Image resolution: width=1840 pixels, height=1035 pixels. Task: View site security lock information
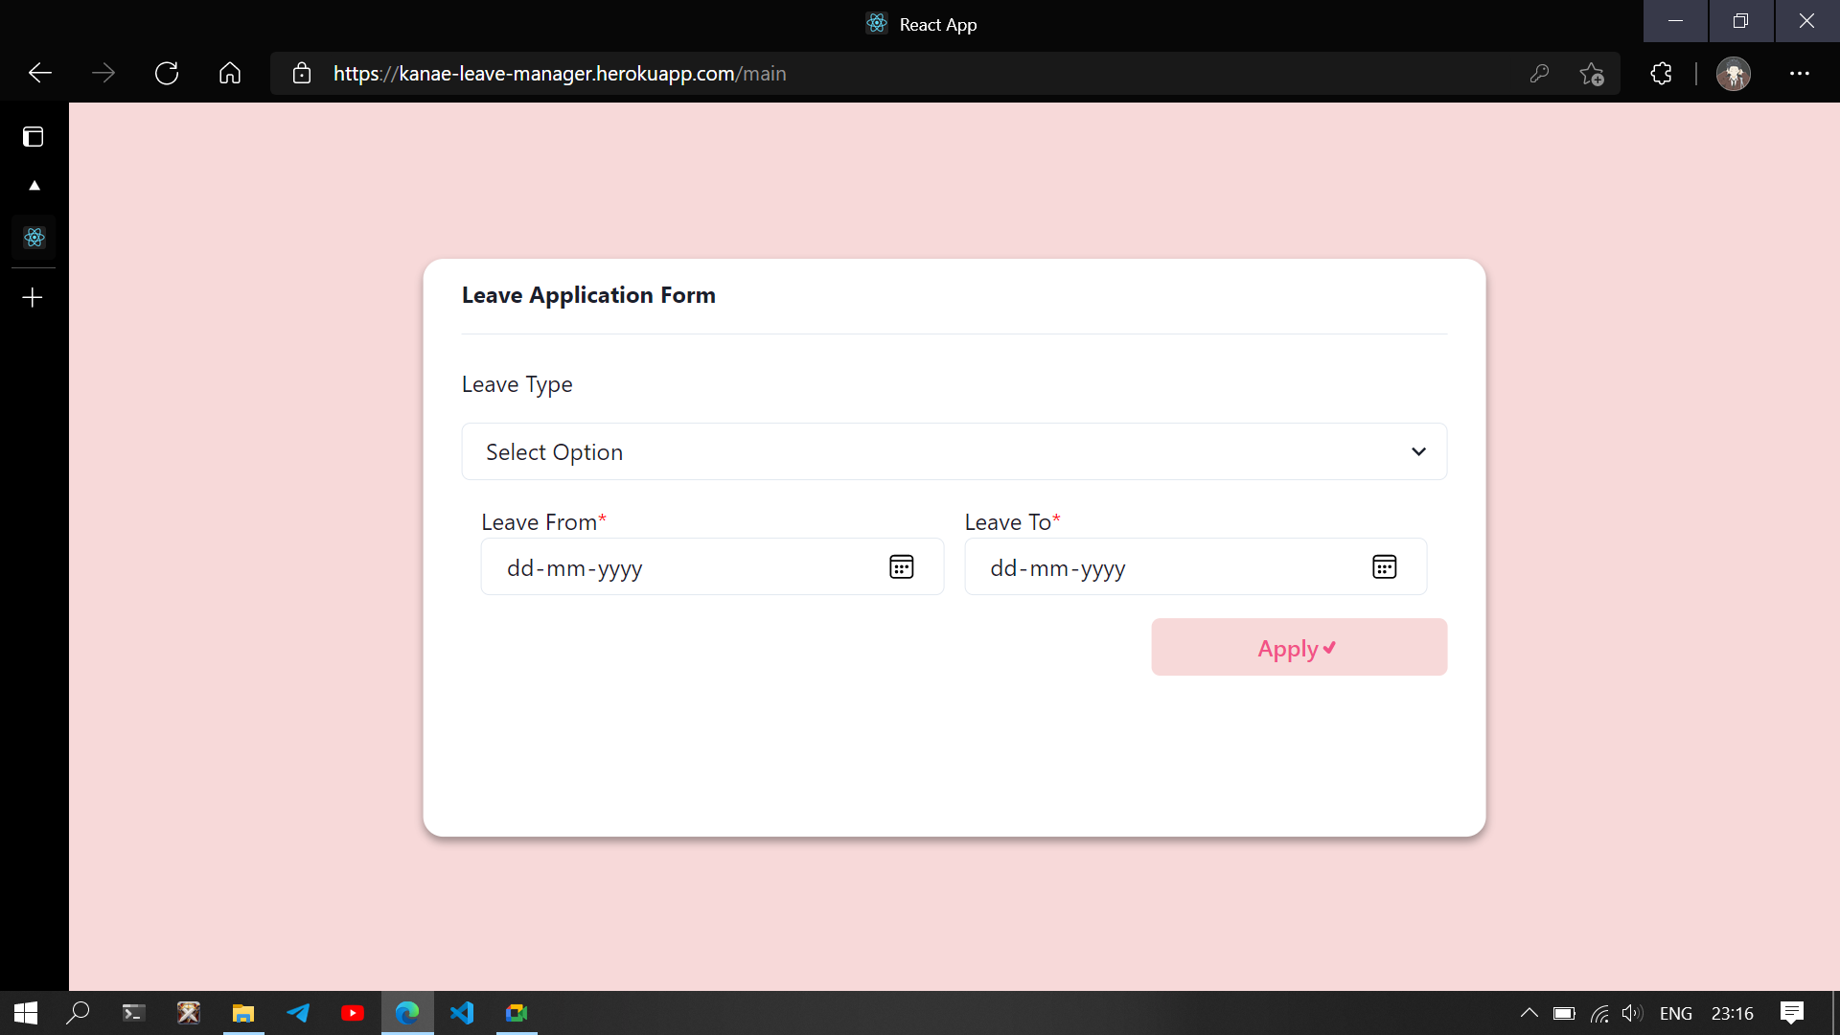click(301, 73)
